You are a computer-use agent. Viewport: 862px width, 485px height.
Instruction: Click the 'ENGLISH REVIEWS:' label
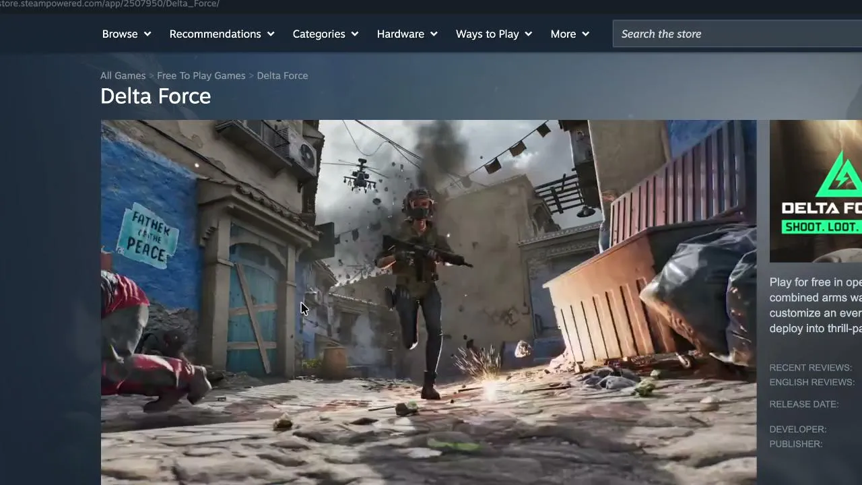click(812, 383)
